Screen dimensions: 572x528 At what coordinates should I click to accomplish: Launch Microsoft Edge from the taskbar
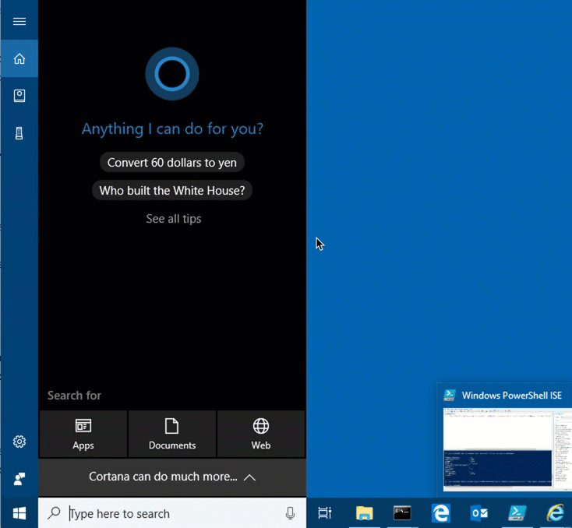click(x=441, y=513)
